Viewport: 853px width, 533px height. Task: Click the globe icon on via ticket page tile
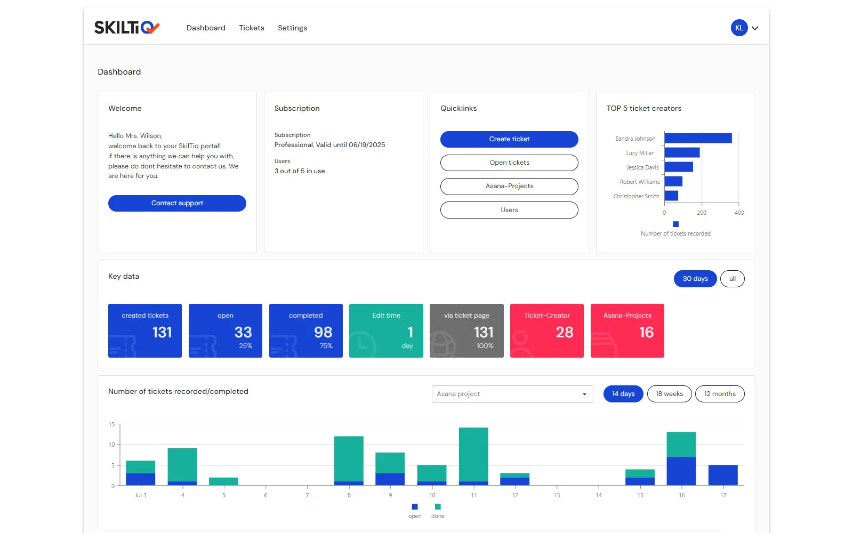point(443,344)
